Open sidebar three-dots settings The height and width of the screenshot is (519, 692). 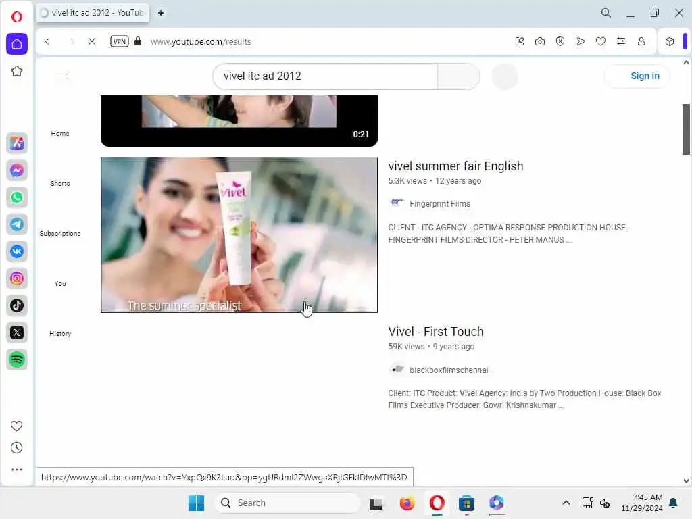(16, 470)
